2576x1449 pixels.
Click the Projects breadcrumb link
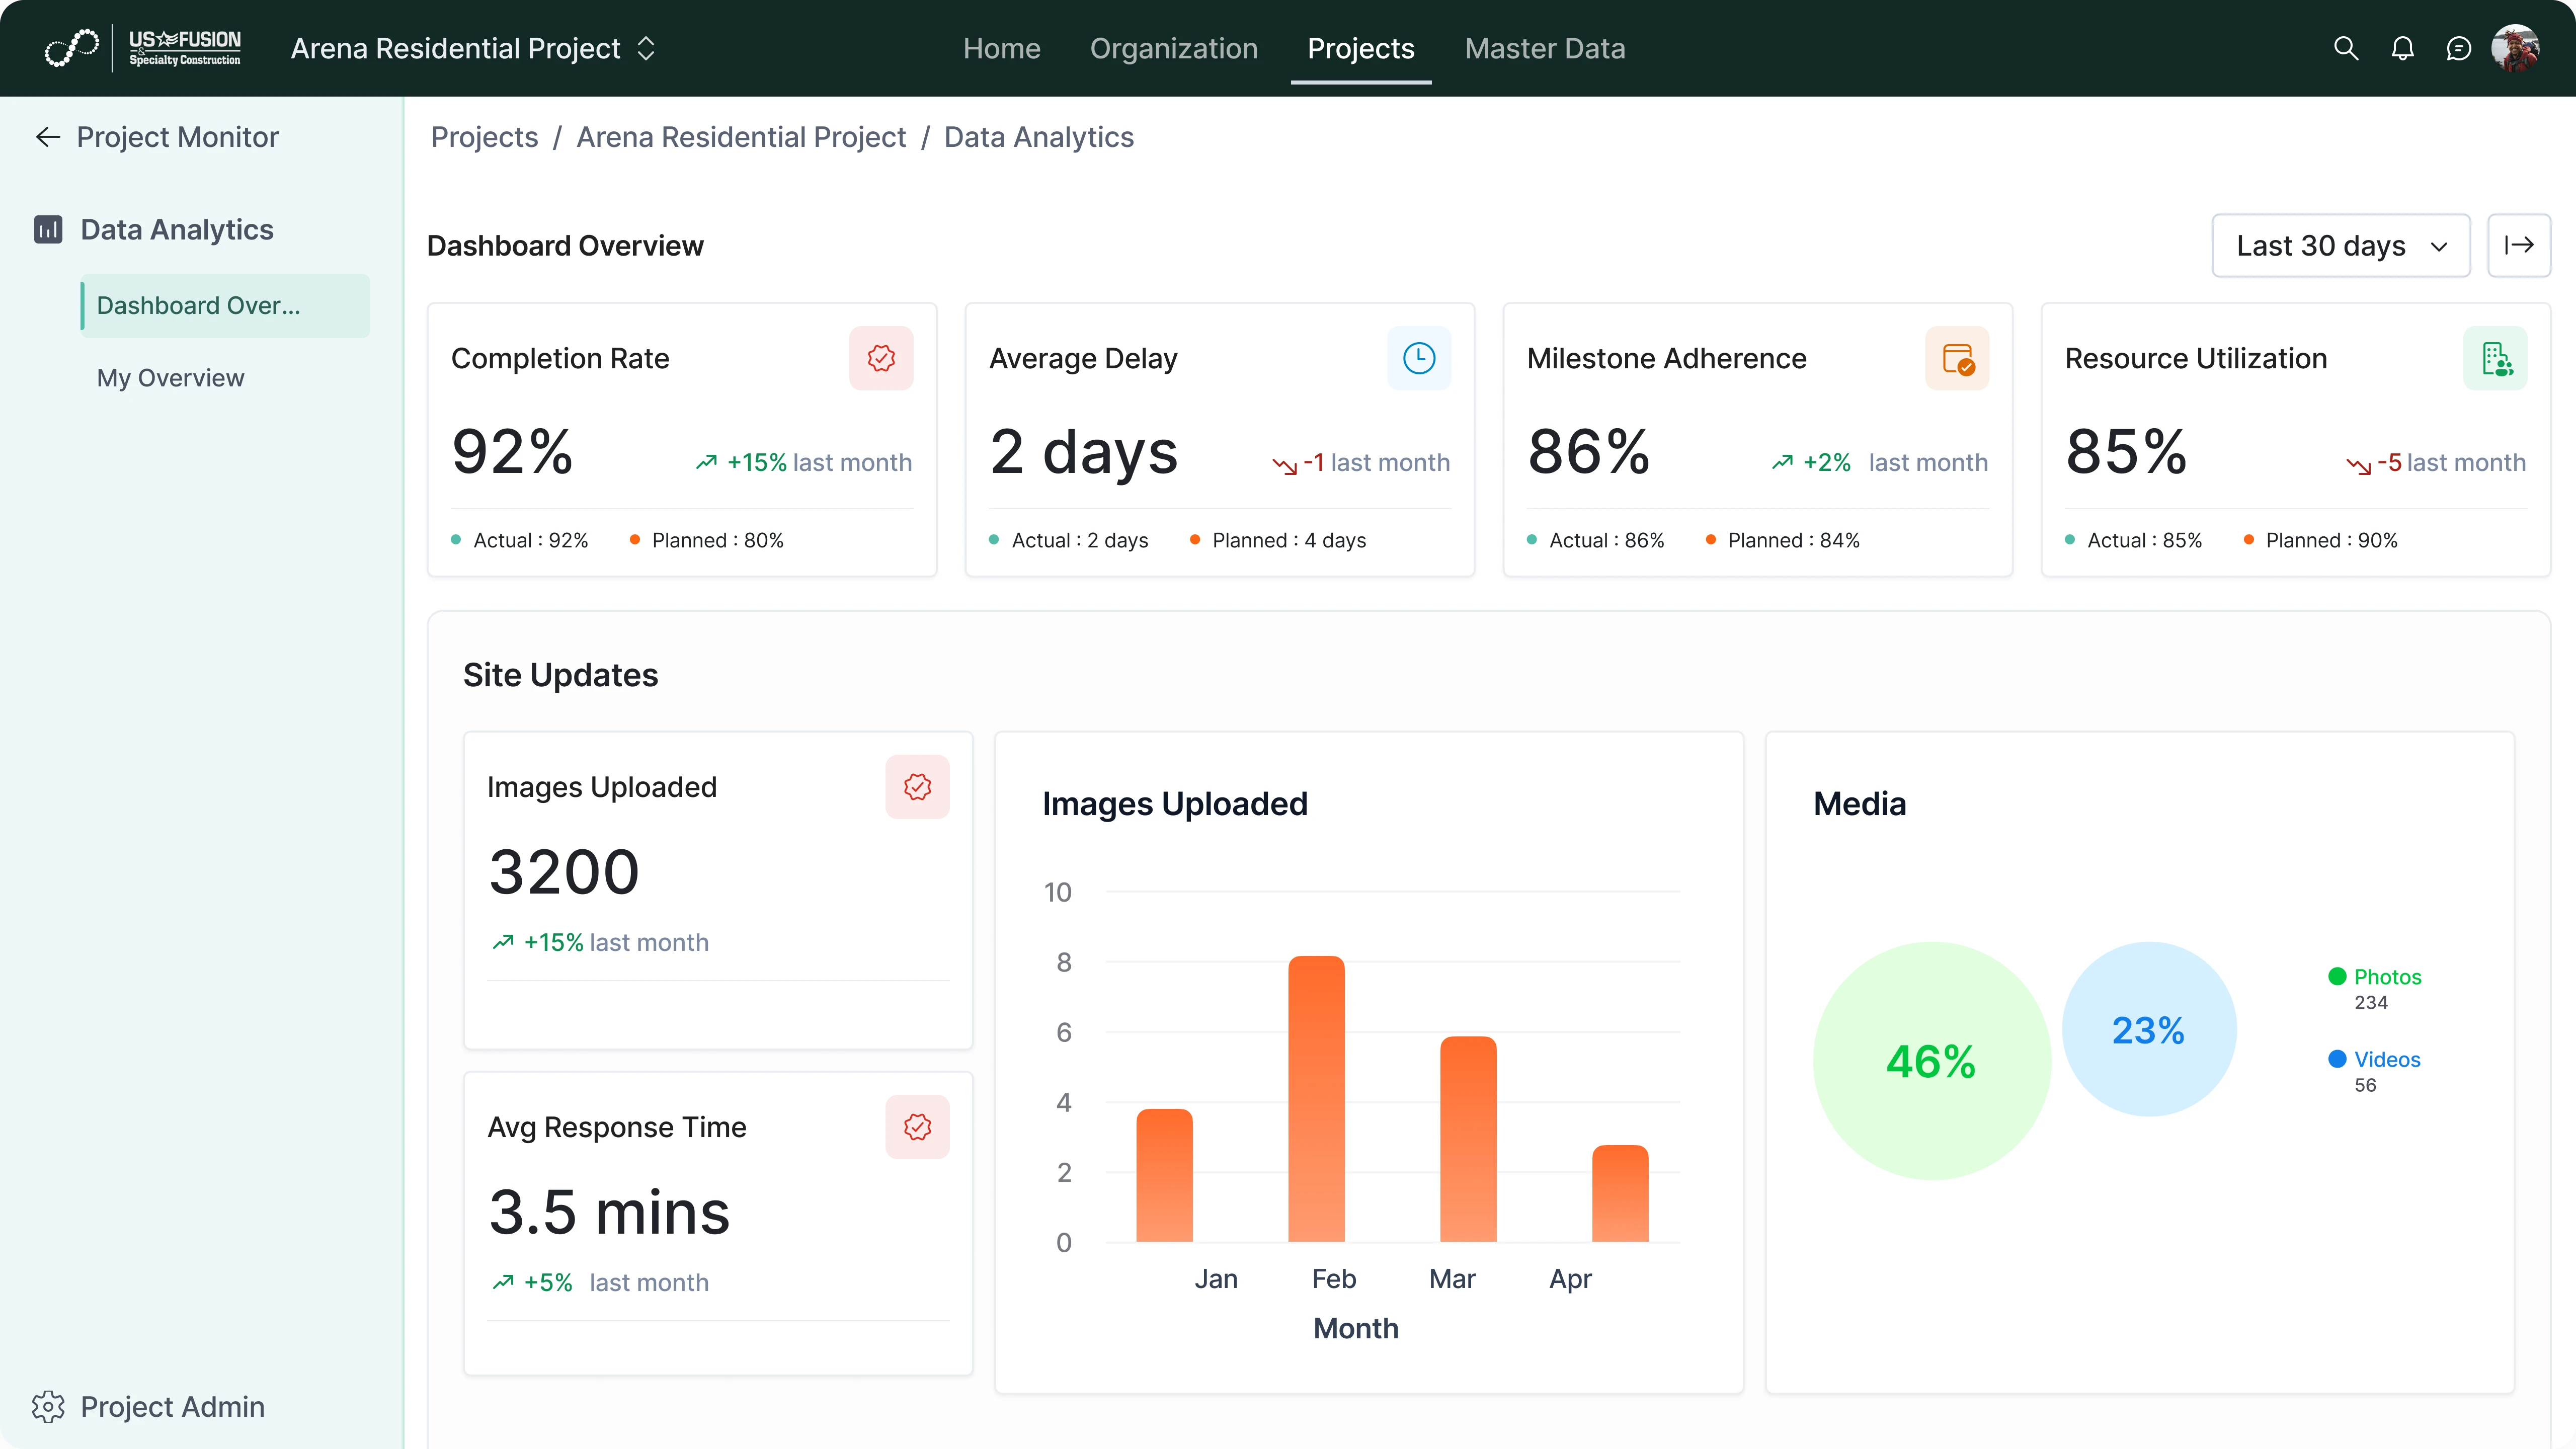click(484, 137)
